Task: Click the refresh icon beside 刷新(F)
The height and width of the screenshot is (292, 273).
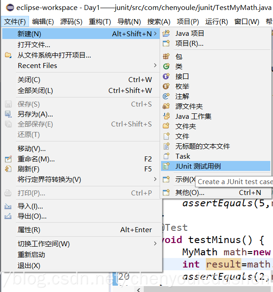Action: 8,169
